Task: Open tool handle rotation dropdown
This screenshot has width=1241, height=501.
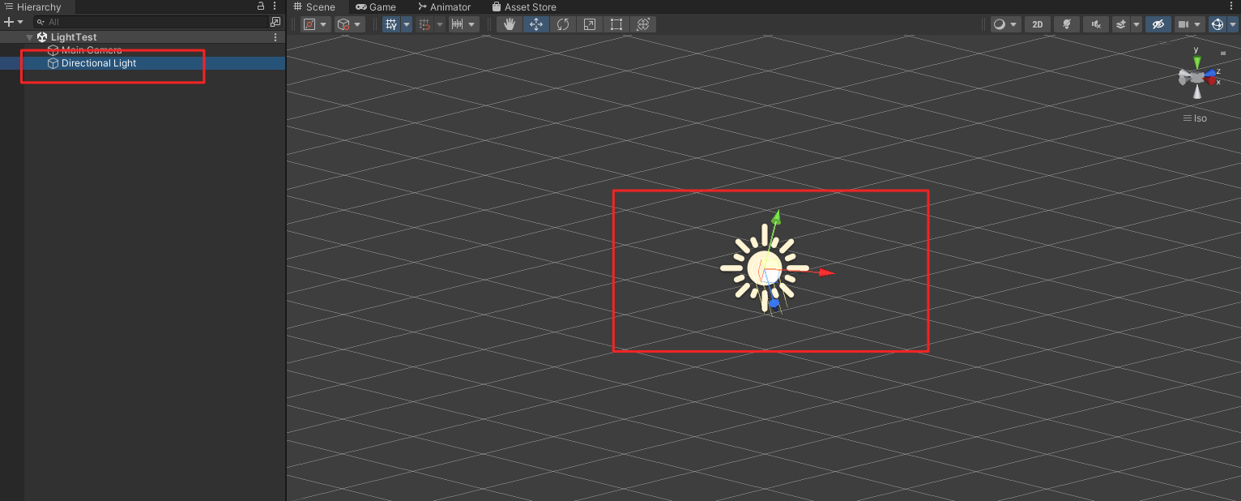Action: [349, 24]
